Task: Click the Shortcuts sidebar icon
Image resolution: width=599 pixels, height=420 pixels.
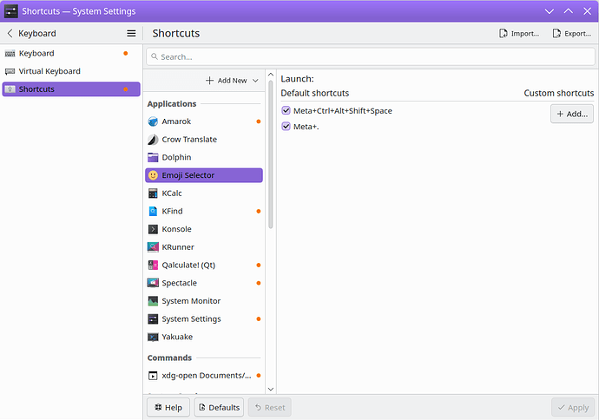Action: pyautogui.click(x=10, y=89)
